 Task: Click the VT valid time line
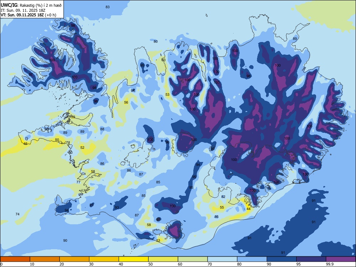point(28,15)
